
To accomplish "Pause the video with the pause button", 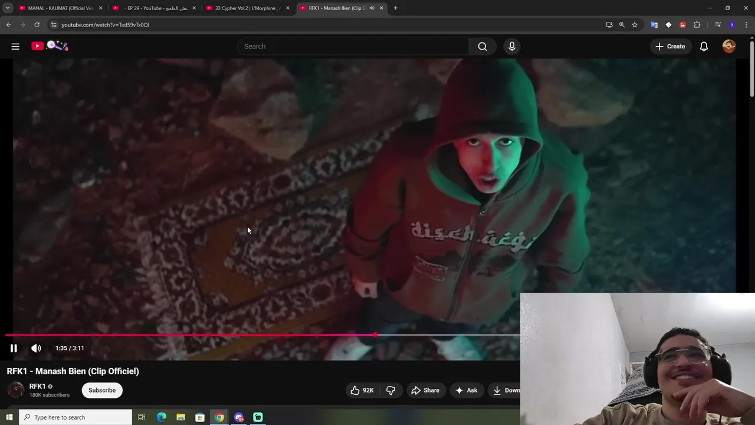I will tap(14, 348).
